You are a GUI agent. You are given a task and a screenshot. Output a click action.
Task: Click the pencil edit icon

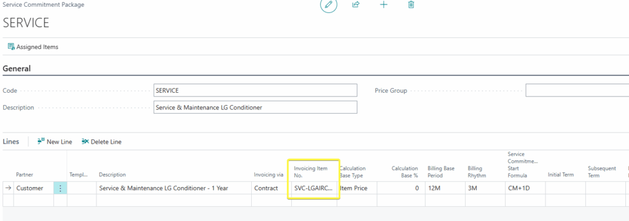329,5
